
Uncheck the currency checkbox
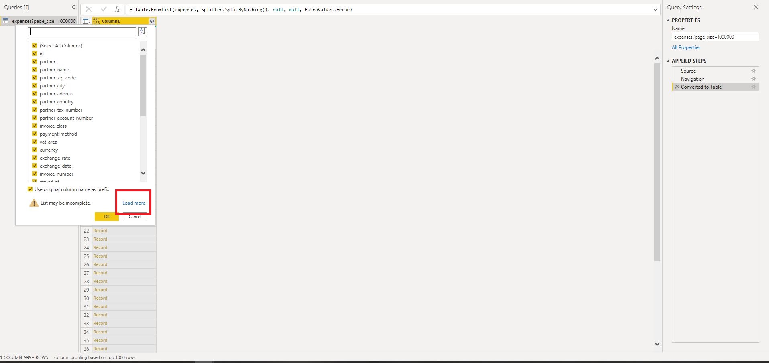point(35,150)
